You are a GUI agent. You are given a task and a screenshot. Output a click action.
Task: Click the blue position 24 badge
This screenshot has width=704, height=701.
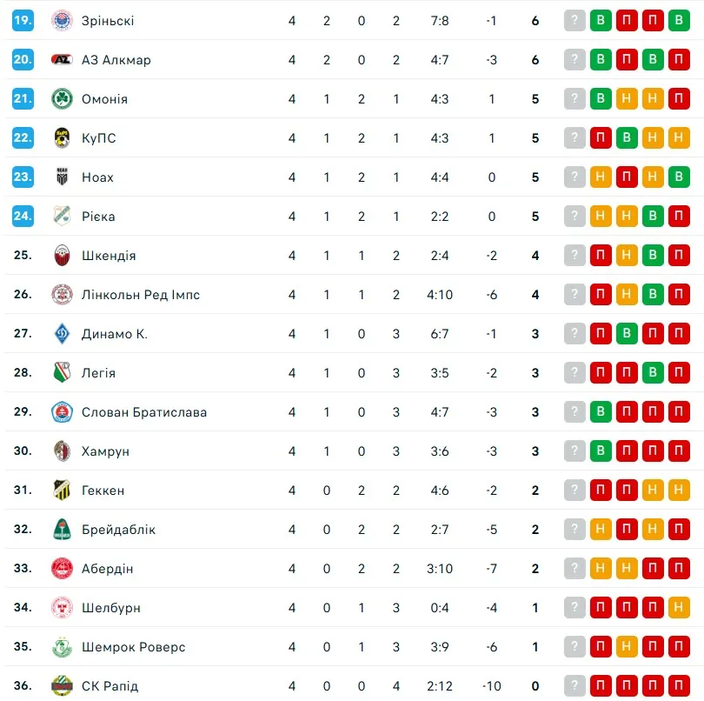point(23,217)
